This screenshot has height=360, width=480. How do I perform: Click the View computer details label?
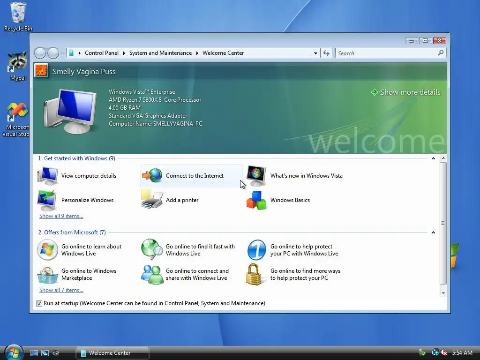89,176
